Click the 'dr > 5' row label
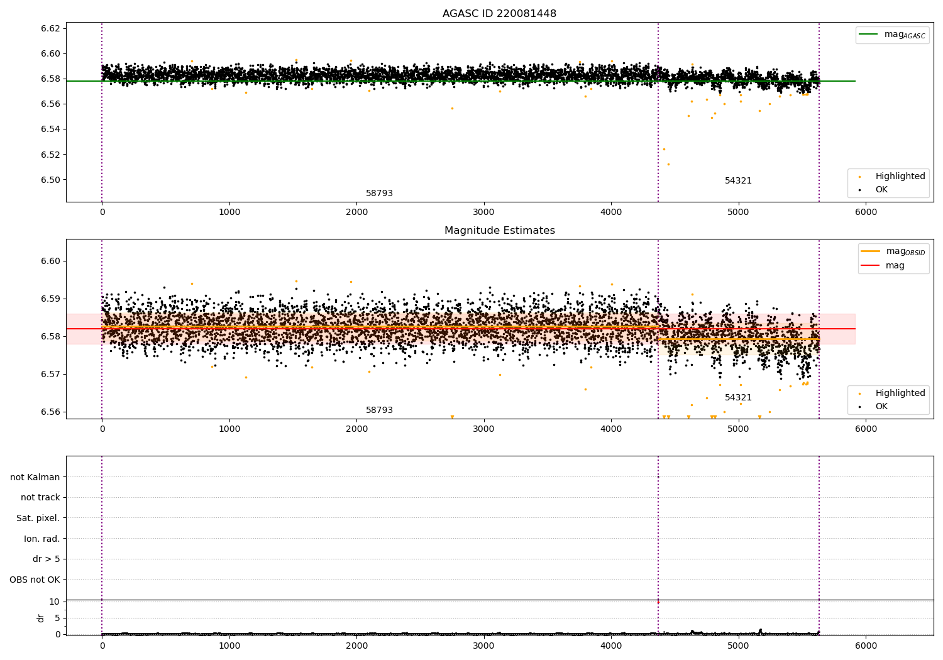Viewport: 943px width, 660px height. click(x=47, y=559)
